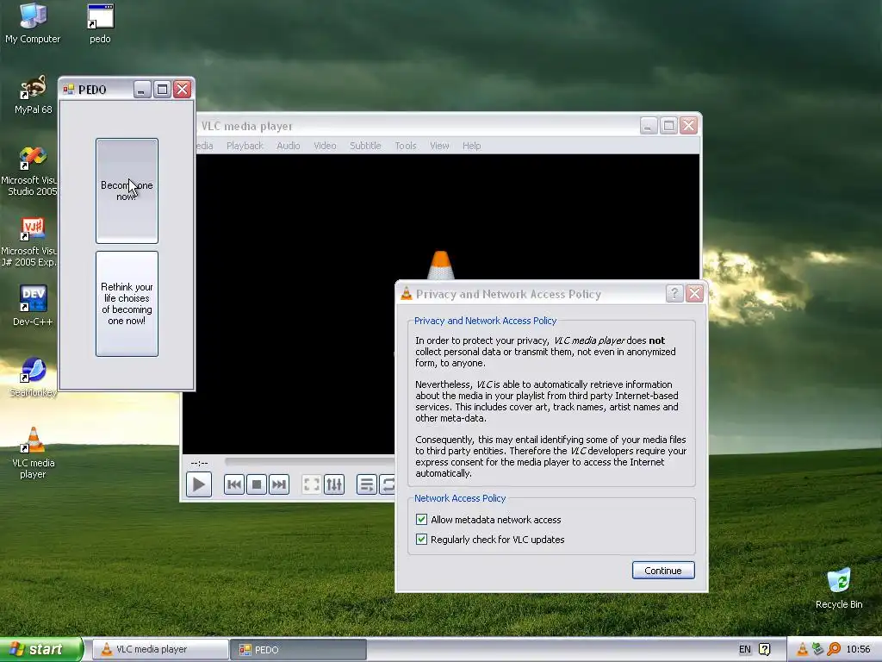
Task: Open the Video menu in VLC
Action: pos(325,146)
